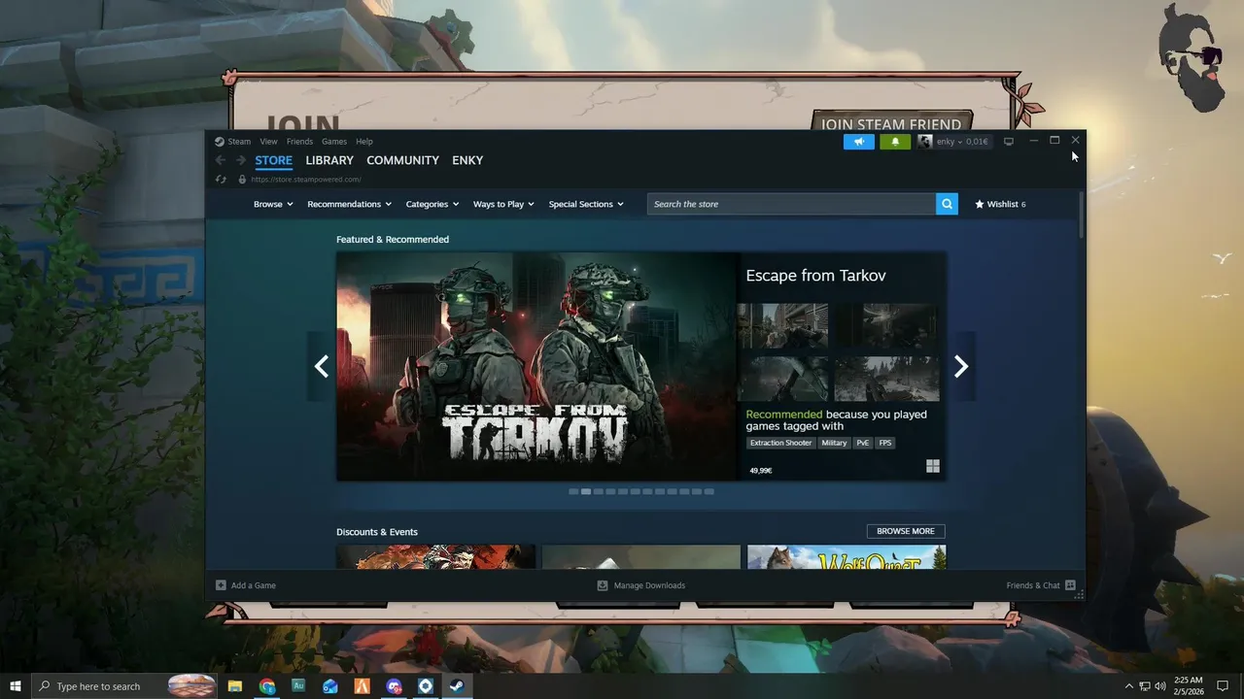Click the Steam logo in the title bar

(x=220, y=142)
